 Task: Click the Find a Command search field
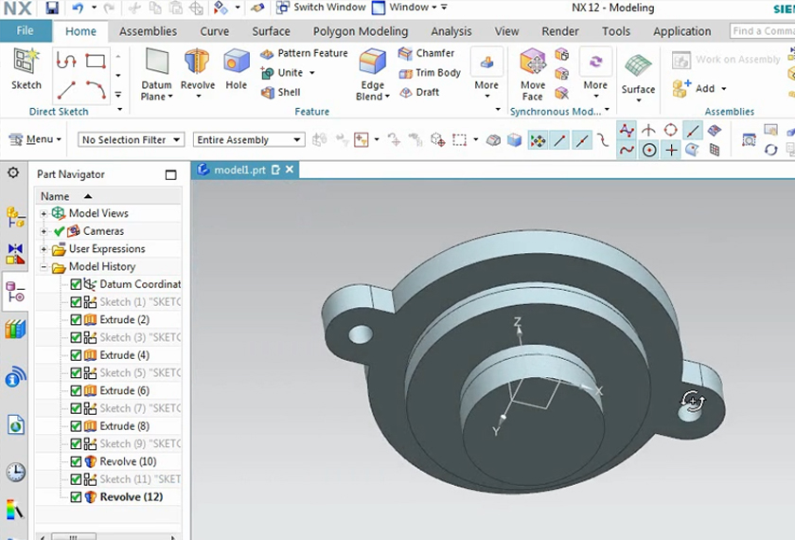coord(762,31)
